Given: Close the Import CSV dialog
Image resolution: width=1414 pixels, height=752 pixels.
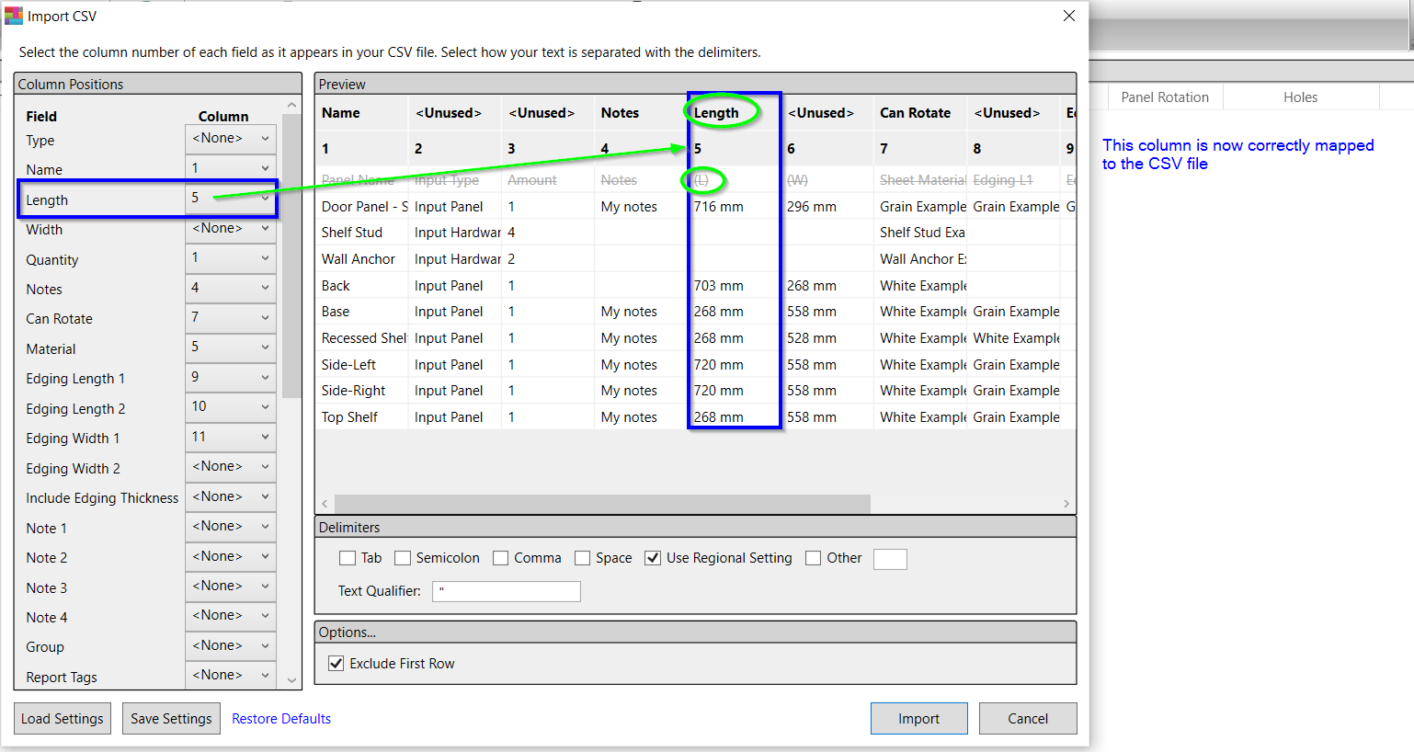Looking at the screenshot, I should (x=1069, y=16).
